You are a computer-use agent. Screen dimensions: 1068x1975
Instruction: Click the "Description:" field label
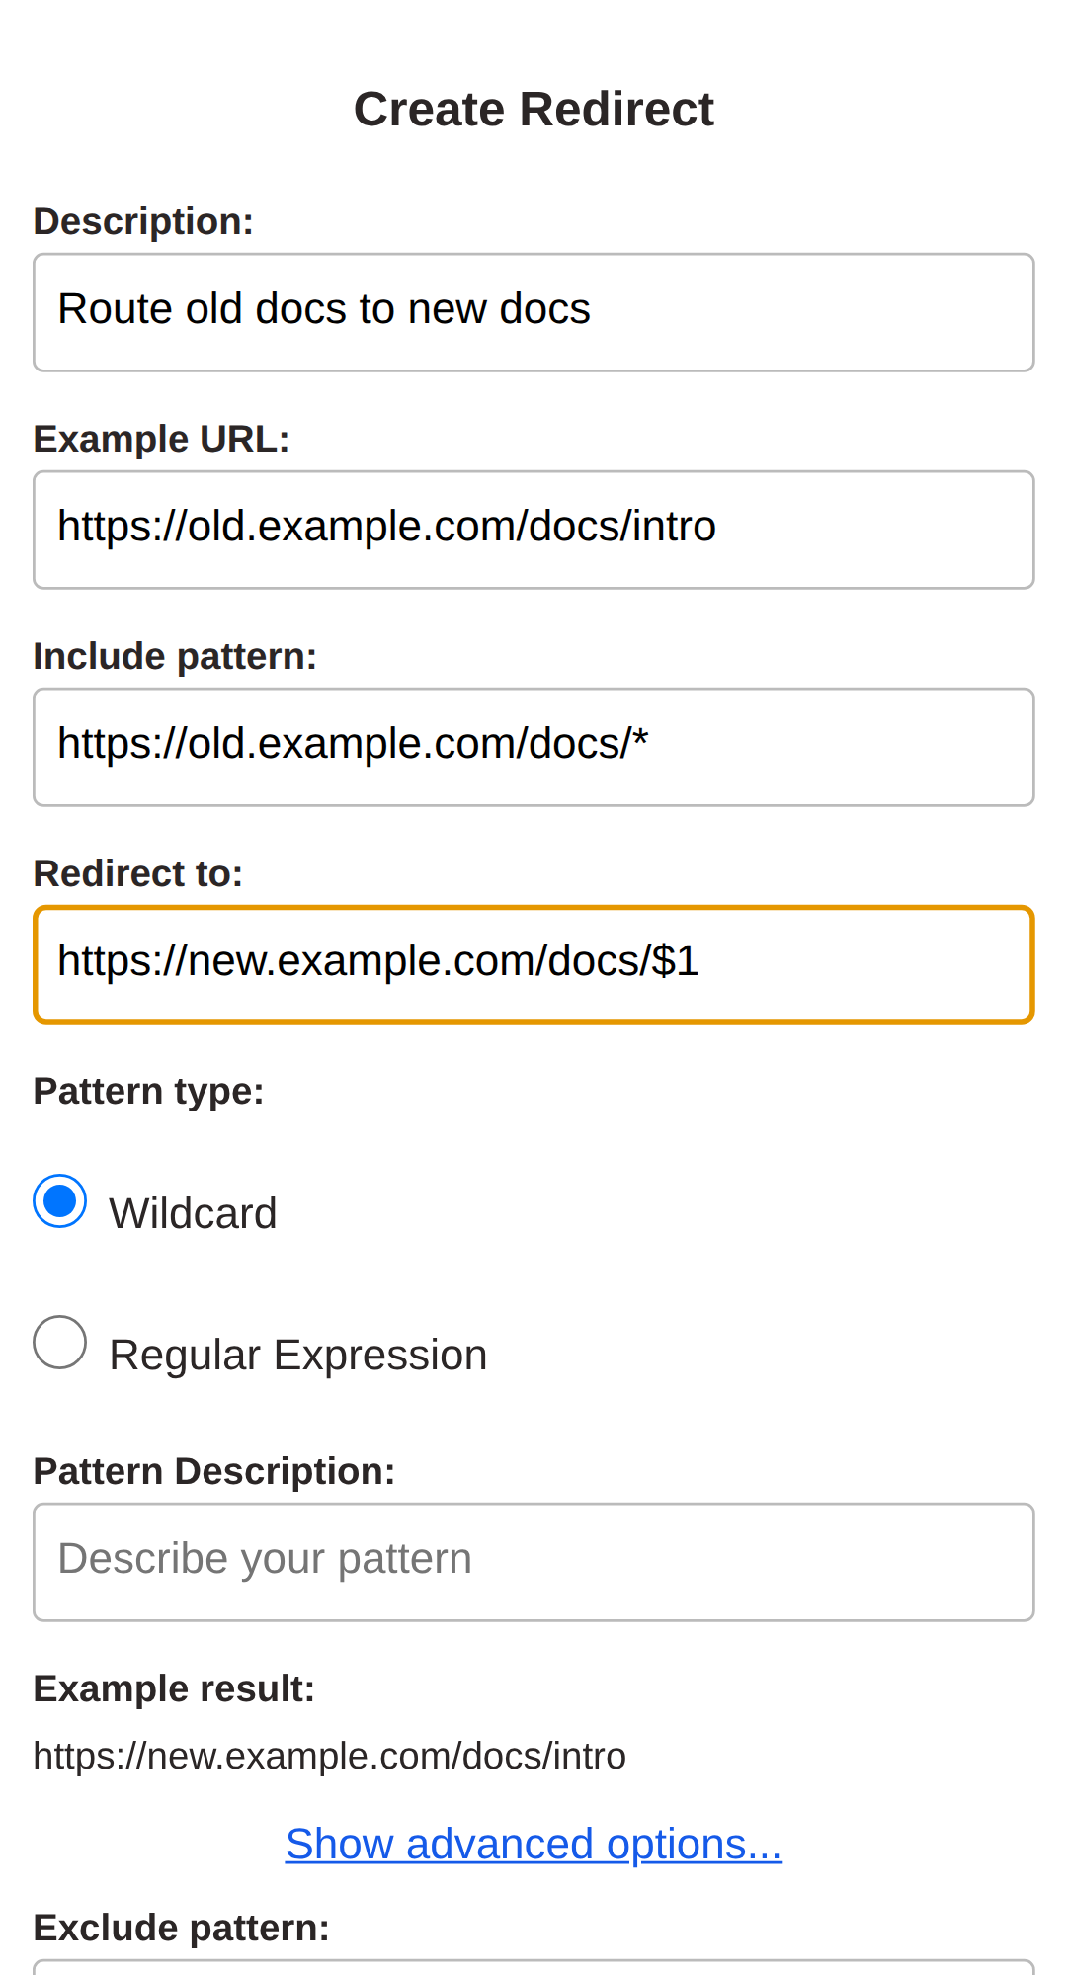tap(143, 221)
